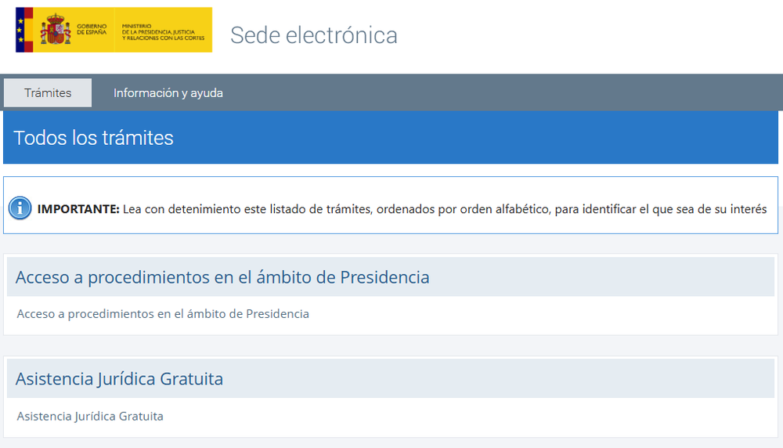The height and width of the screenshot is (448, 783).
Task: Open the Trámites tab
Action: [x=48, y=93]
